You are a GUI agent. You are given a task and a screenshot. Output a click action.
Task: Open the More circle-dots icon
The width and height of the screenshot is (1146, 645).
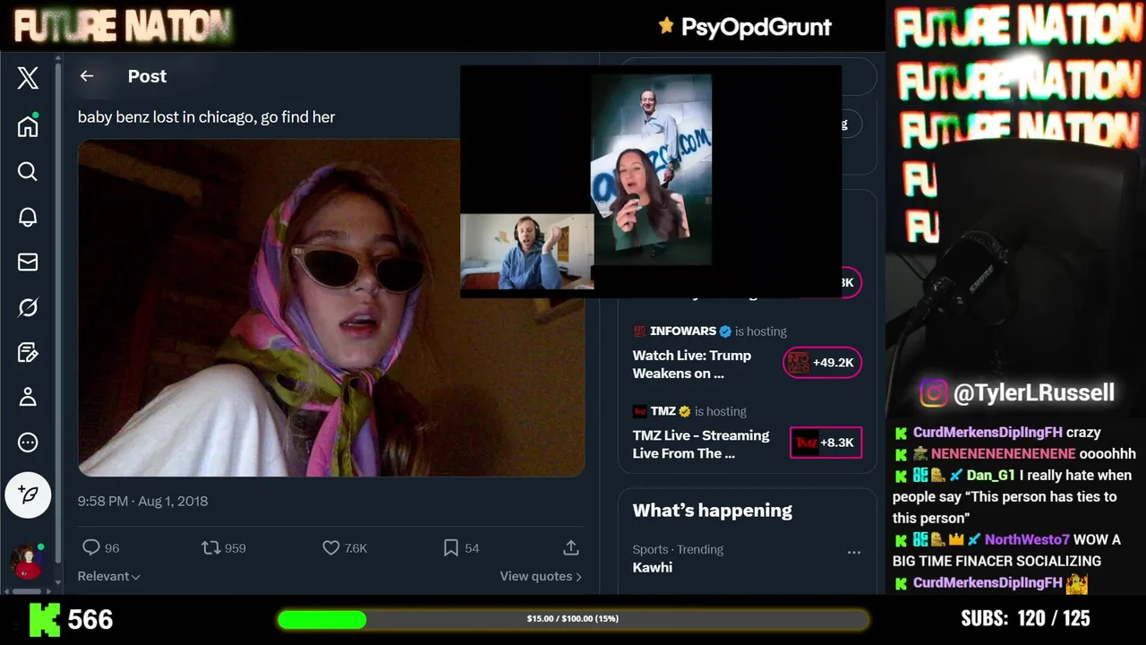(x=28, y=443)
